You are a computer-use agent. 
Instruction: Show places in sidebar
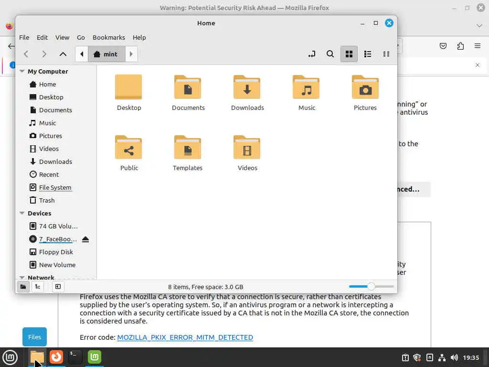[x=23, y=287]
